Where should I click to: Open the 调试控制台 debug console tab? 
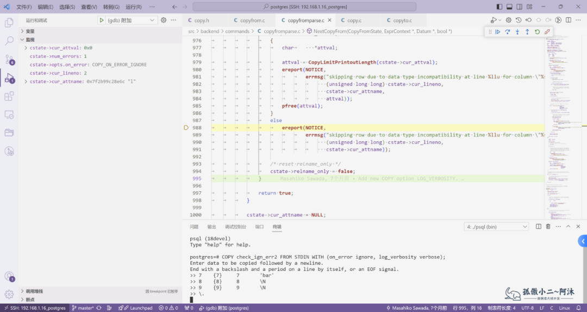pyautogui.click(x=235, y=227)
